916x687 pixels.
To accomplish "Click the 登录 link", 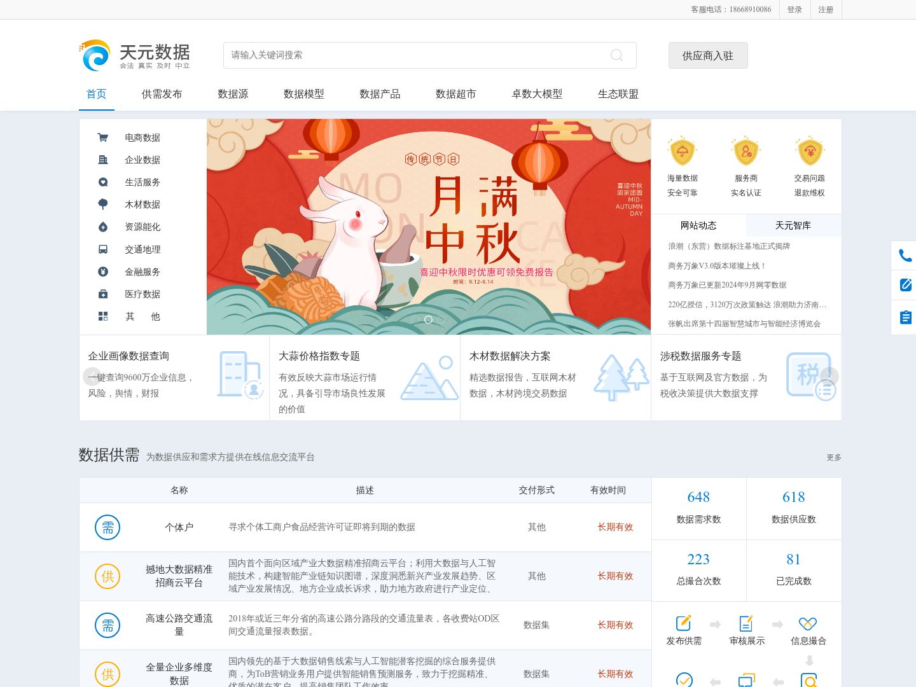I will (x=795, y=10).
